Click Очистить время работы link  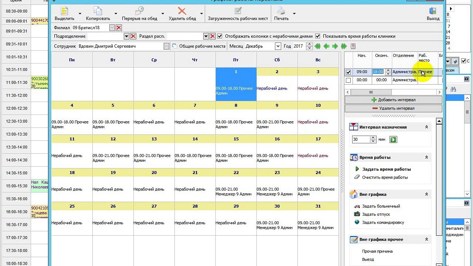click(x=385, y=177)
